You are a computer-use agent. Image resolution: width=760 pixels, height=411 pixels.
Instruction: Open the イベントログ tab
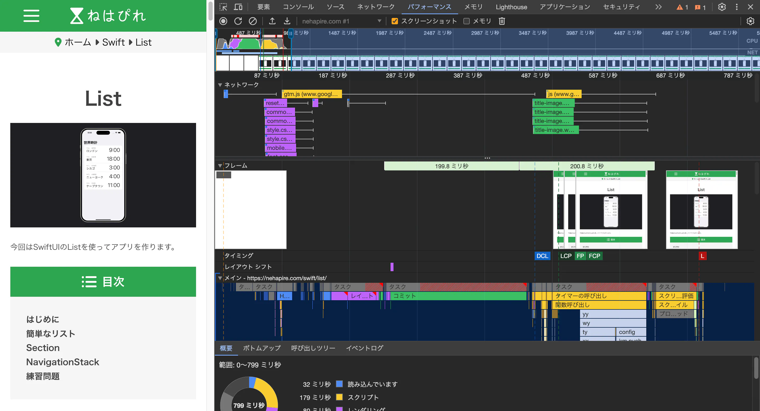click(x=364, y=348)
